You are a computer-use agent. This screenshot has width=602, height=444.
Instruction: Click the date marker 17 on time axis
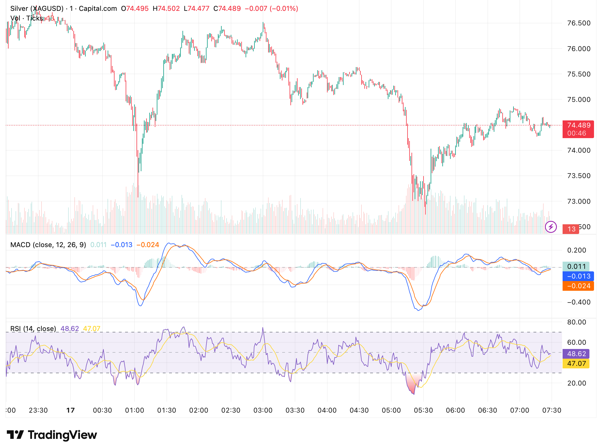pyautogui.click(x=70, y=410)
